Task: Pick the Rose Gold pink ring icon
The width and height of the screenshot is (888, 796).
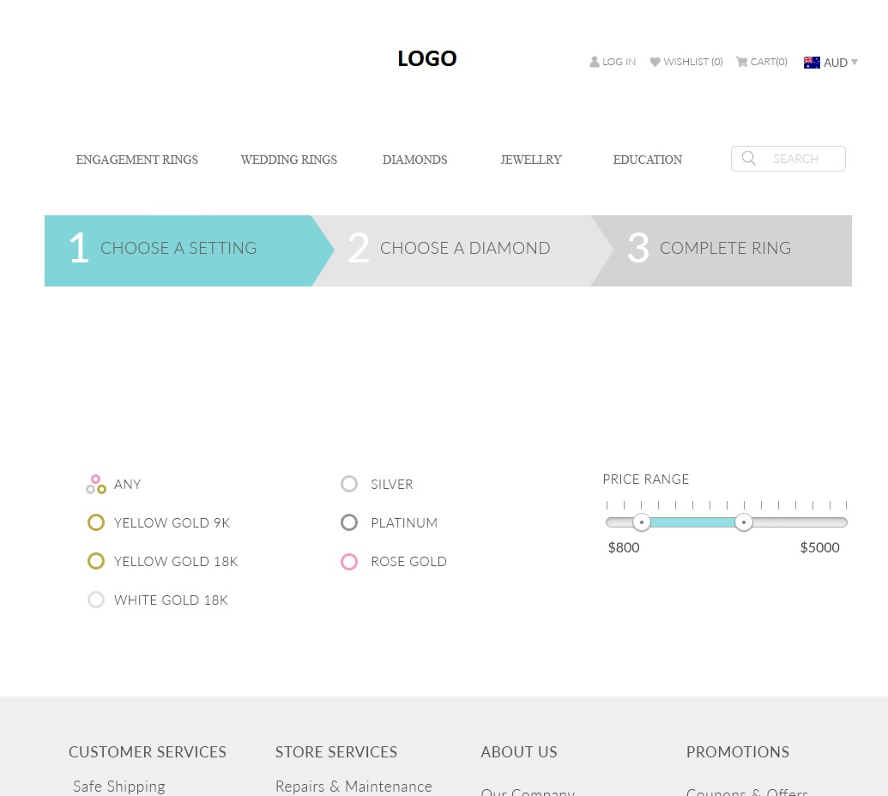Action: click(x=349, y=562)
